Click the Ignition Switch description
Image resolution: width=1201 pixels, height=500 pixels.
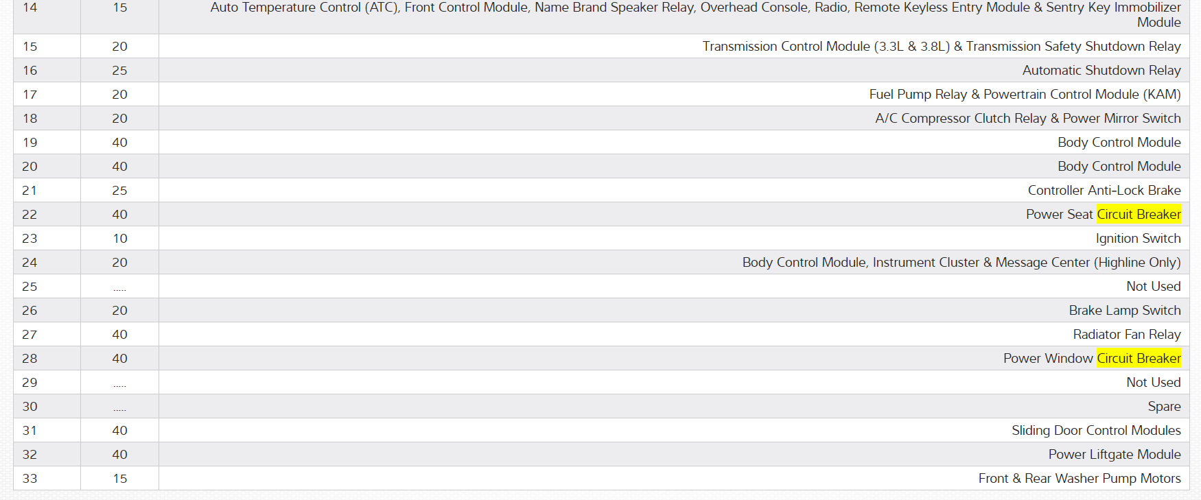[x=1138, y=238]
